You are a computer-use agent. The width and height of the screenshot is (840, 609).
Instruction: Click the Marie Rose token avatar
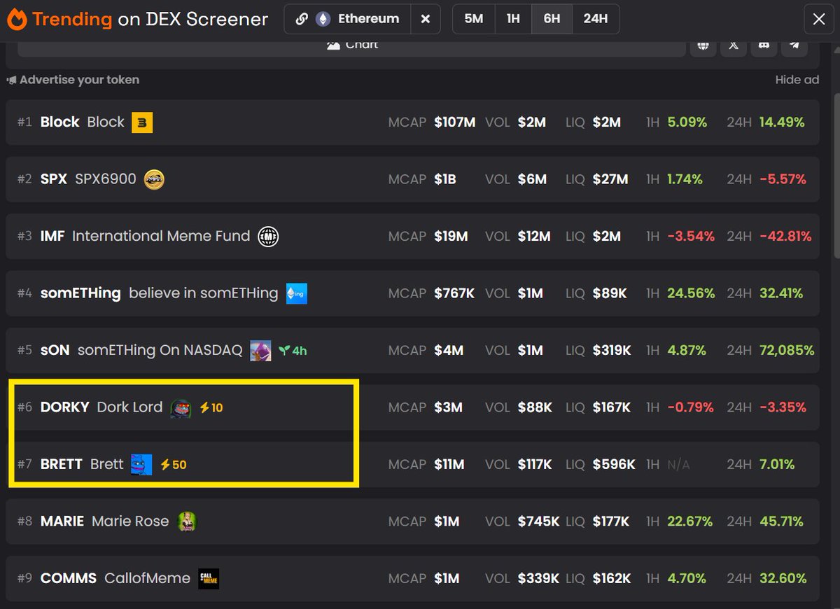pyautogui.click(x=187, y=521)
